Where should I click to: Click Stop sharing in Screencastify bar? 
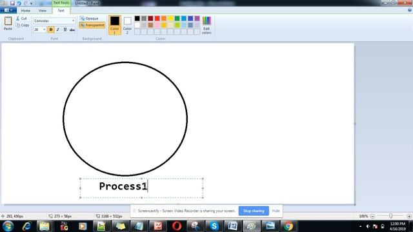click(x=254, y=211)
